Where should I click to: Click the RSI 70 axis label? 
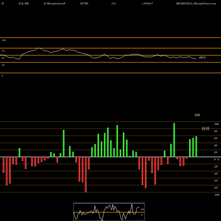(x=3, y=51)
